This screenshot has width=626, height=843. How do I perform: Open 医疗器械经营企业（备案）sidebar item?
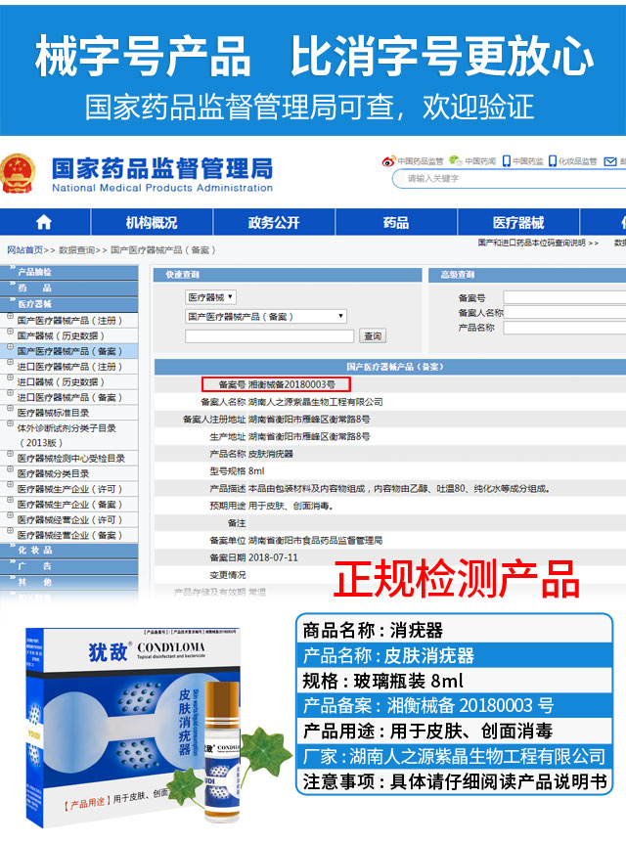[69, 535]
